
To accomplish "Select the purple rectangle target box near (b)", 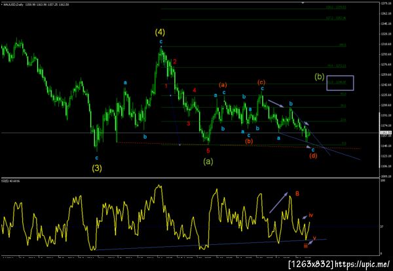I will [x=340, y=83].
